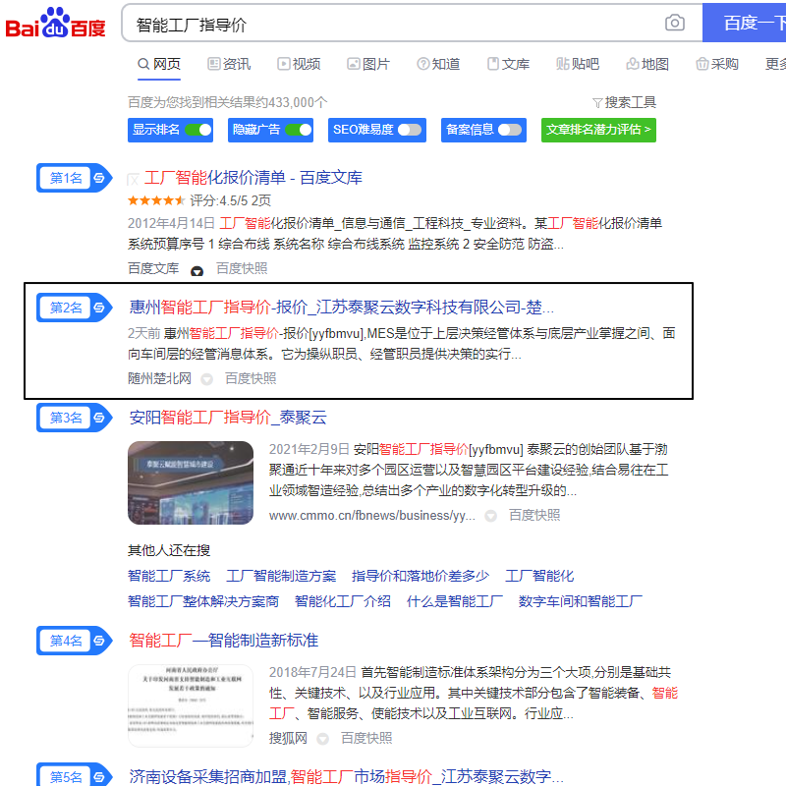Search related 什么是智能工厂

click(x=455, y=601)
